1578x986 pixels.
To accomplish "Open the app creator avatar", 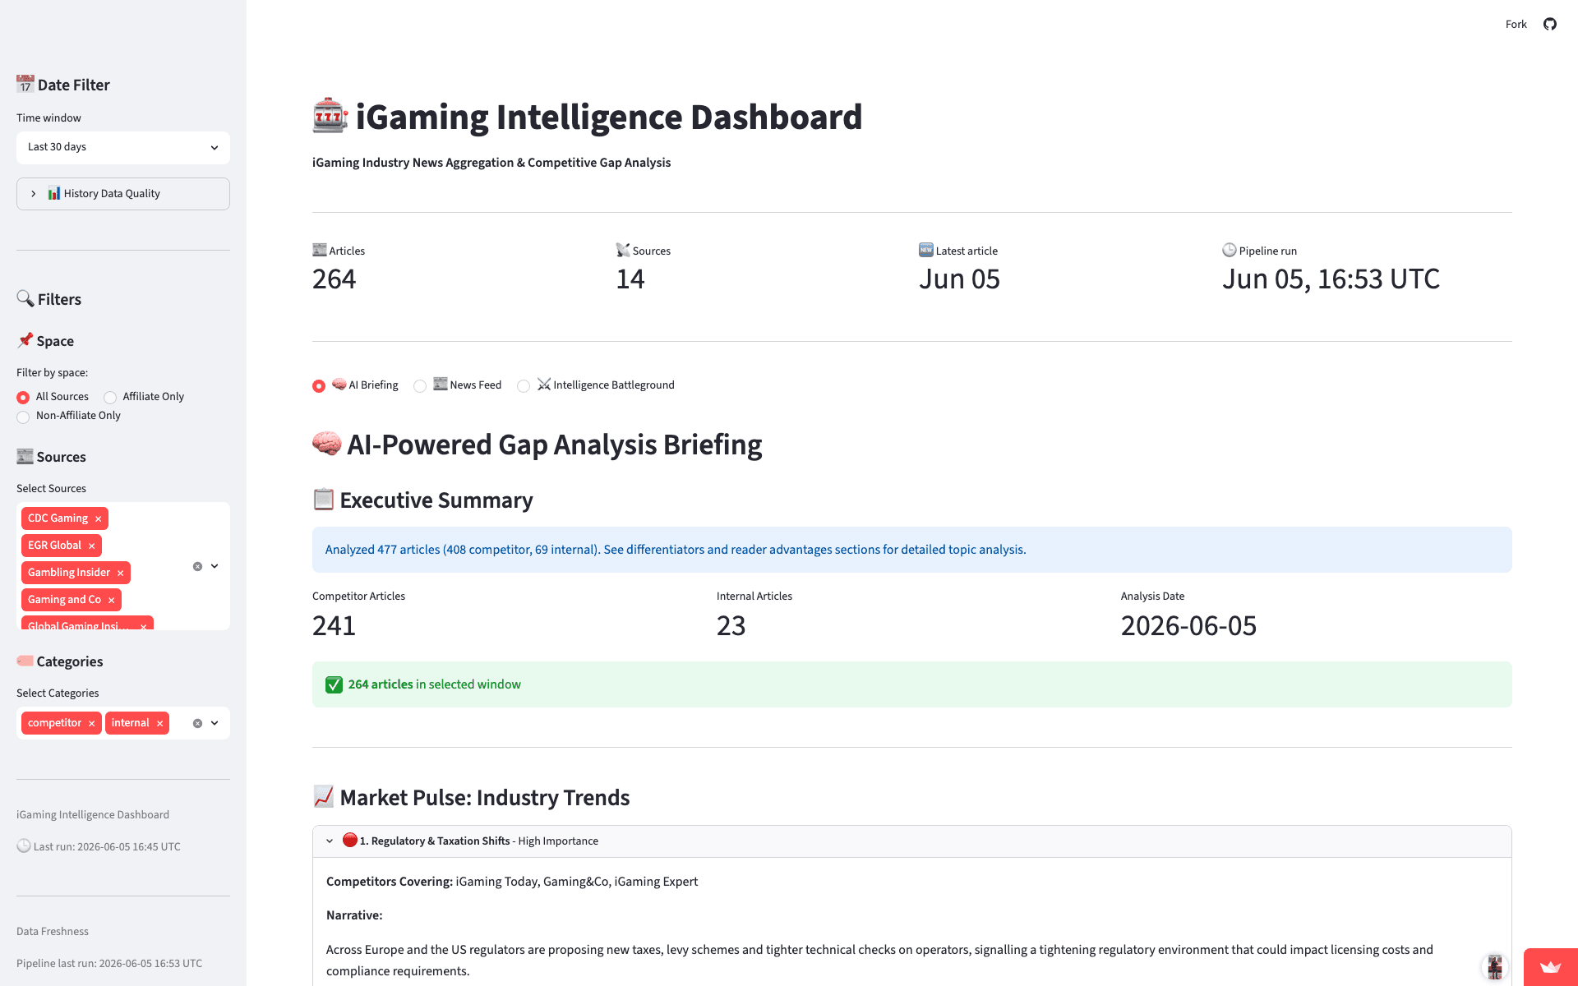I will click(1495, 967).
